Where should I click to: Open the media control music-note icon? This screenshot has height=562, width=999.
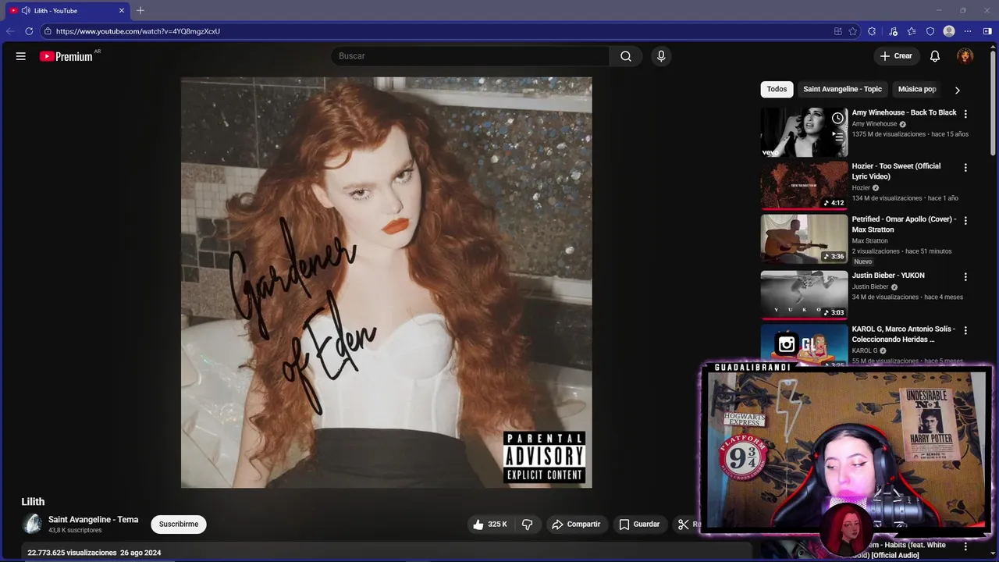(893, 31)
